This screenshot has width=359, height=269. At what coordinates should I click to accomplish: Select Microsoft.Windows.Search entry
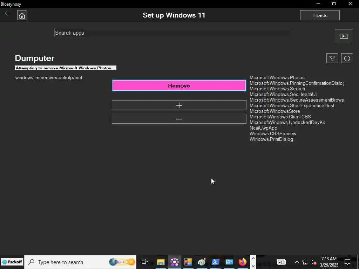click(277, 89)
